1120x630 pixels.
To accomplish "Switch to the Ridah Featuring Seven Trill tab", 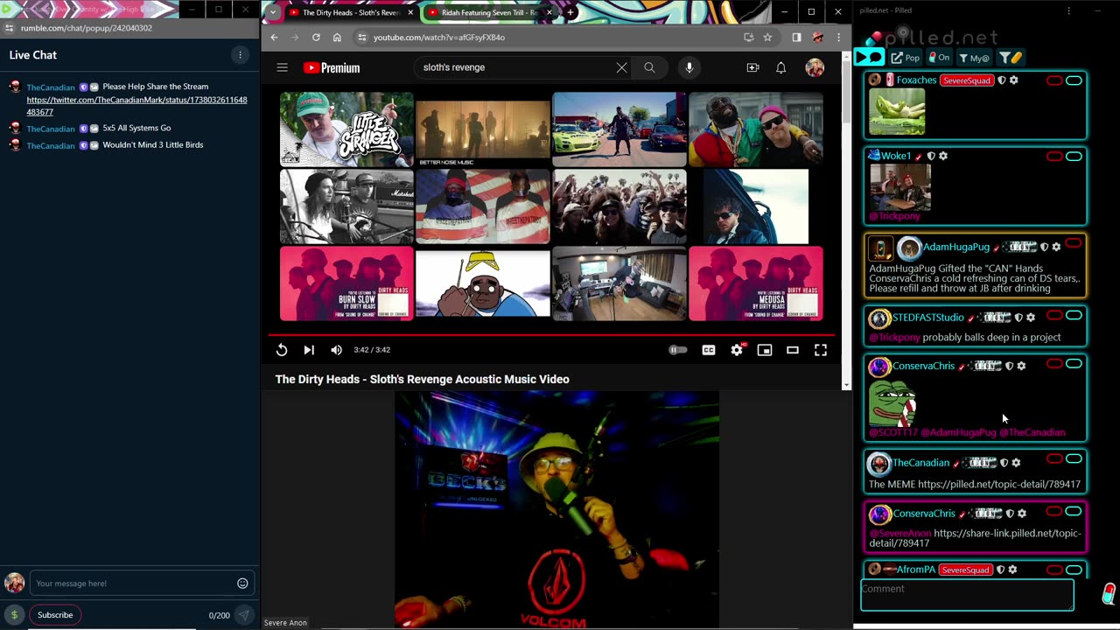I will [490, 12].
